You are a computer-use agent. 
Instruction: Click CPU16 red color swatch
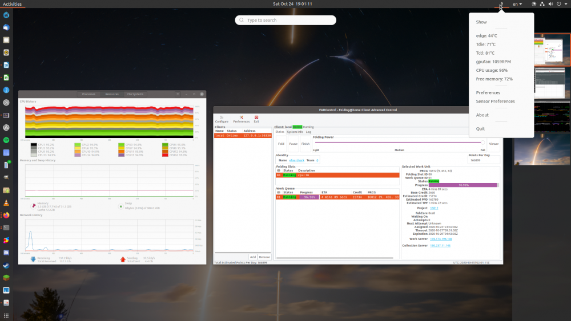[x=165, y=155]
